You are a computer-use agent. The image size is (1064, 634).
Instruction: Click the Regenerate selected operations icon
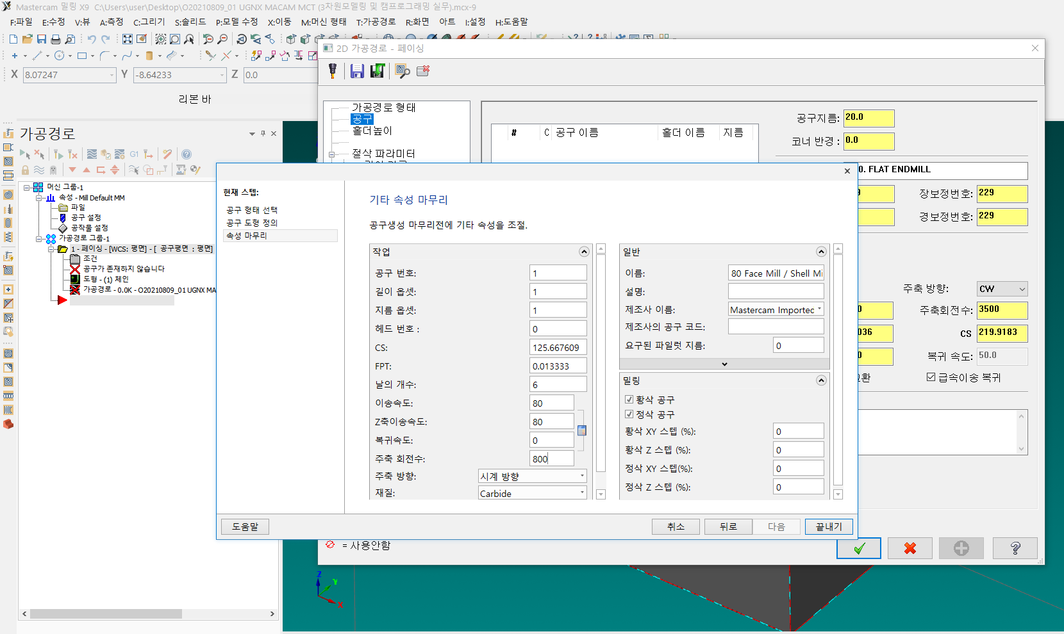(x=58, y=154)
